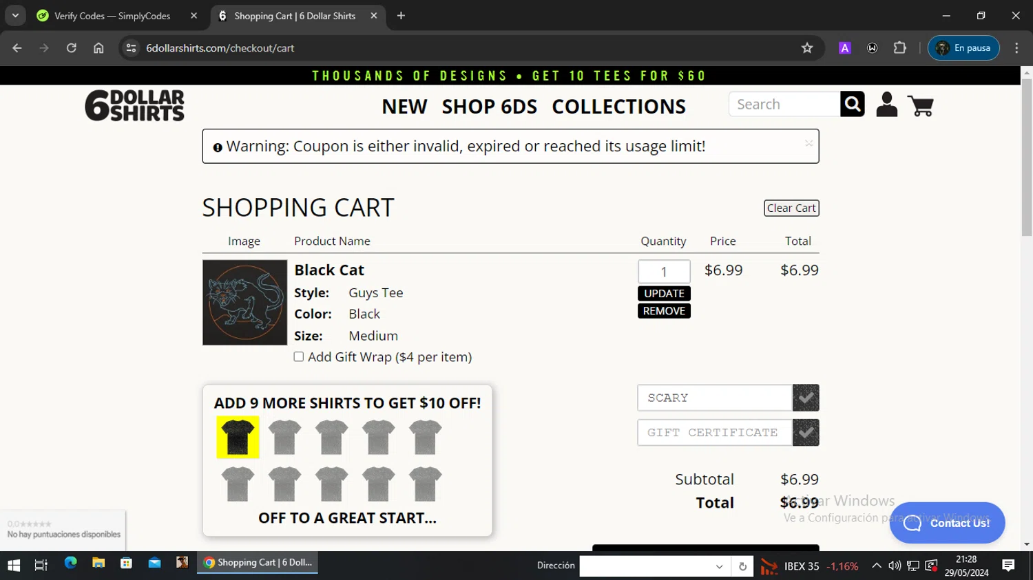The image size is (1033, 580).
Task: Open Windows notification center
Action: coord(1008,566)
